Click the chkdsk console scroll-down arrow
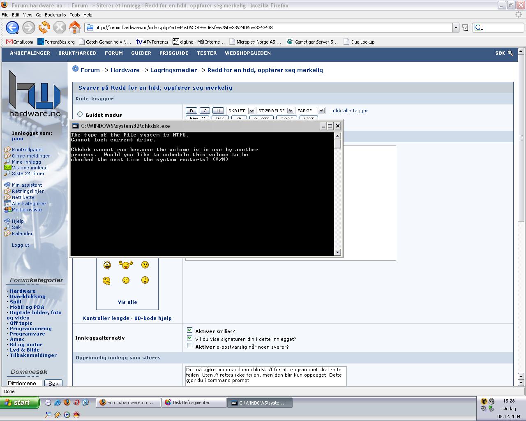This screenshot has width=526, height=421. 338,252
